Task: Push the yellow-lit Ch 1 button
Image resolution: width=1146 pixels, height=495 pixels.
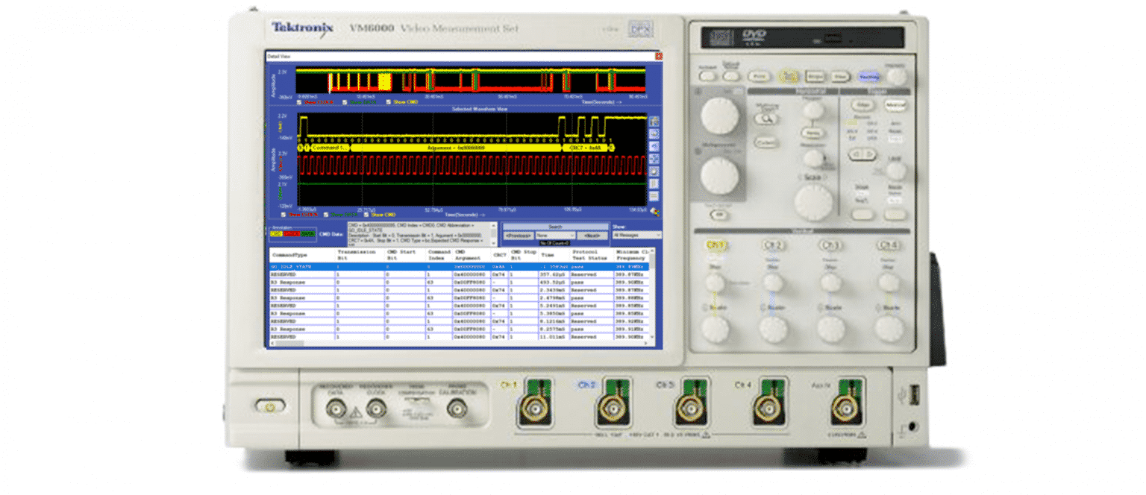Action: pyautogui.click(x=716, y=245)
